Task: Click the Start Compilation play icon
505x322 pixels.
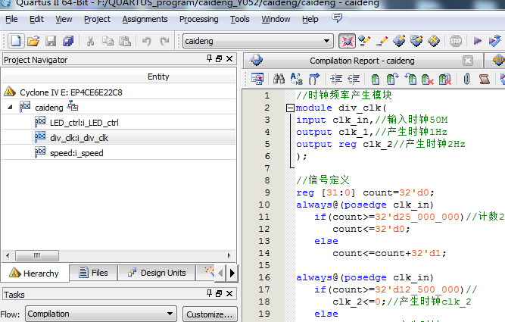Action: pyautogui.click(x=476, y=41)
